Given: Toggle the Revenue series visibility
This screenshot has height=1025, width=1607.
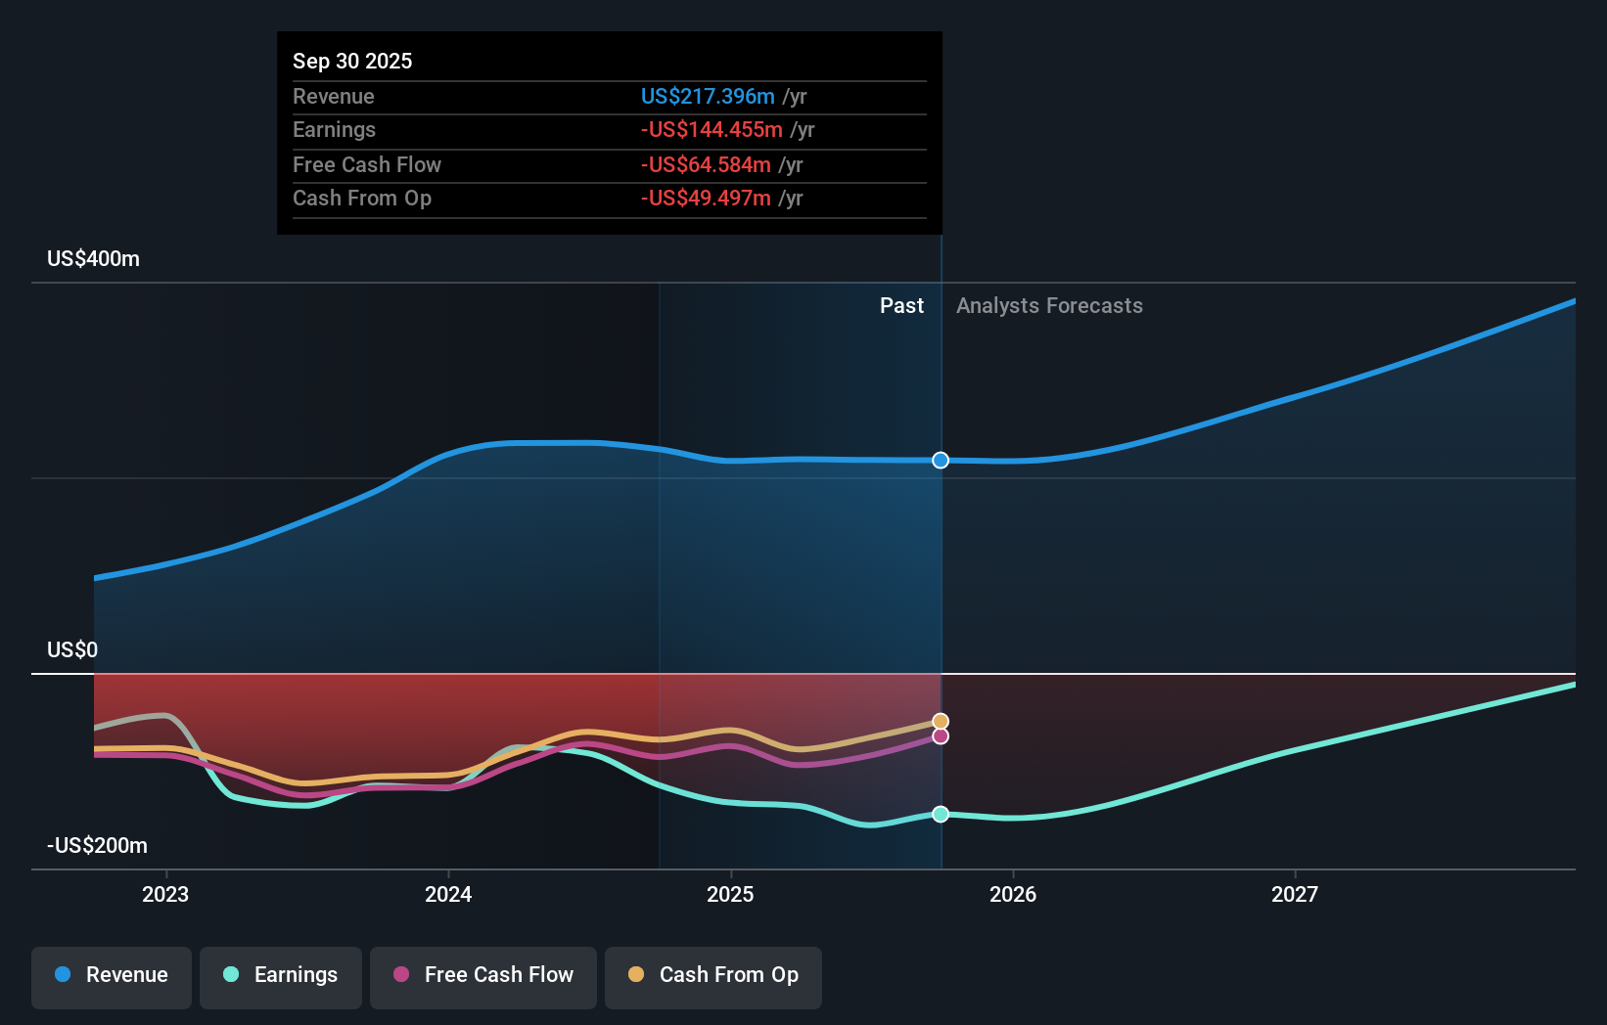Looking at the screenshot, I should pyautogui.click(x=111, y=975).
